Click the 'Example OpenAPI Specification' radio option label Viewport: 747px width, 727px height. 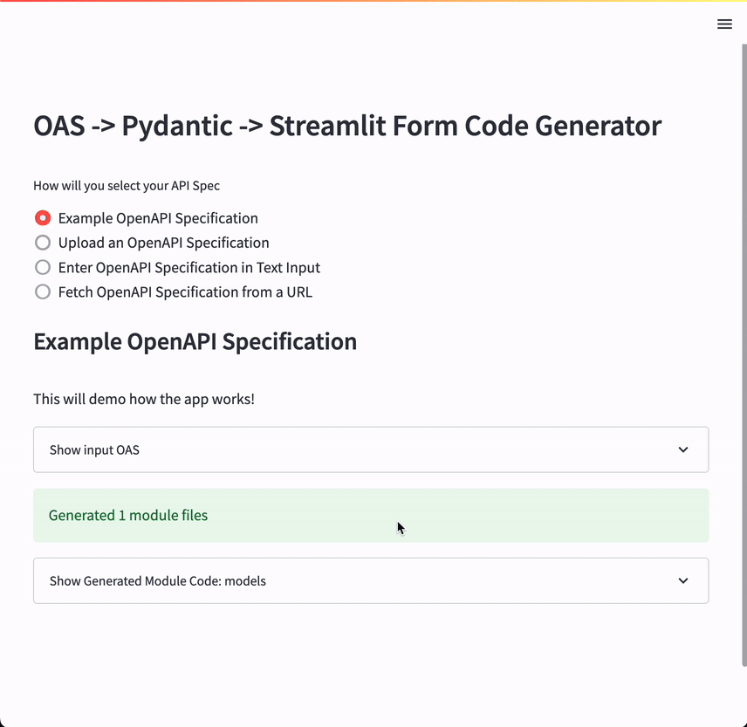pyautogui.click(x=158, y=218)
